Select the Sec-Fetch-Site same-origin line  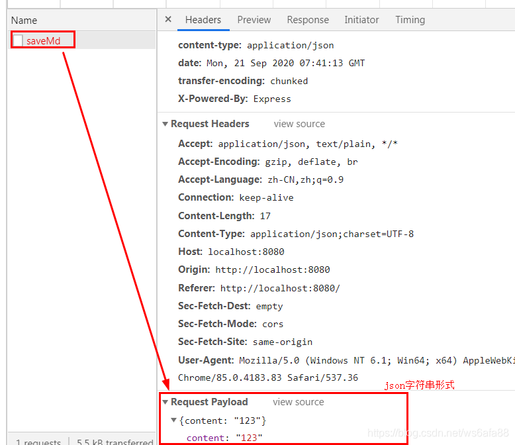245,342
